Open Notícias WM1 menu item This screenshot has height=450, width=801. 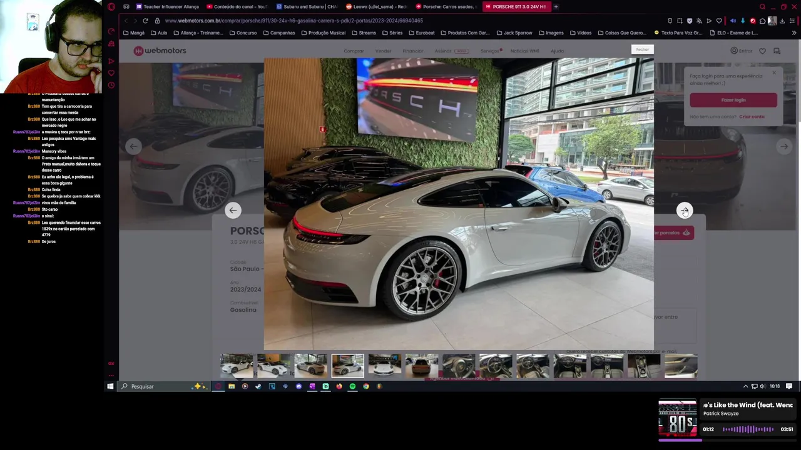click(x=524, y=51)
